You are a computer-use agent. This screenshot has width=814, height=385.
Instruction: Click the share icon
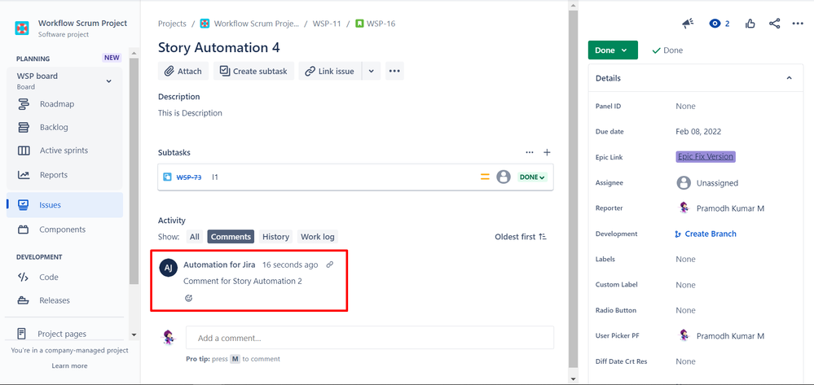click(x=775, y=24)
